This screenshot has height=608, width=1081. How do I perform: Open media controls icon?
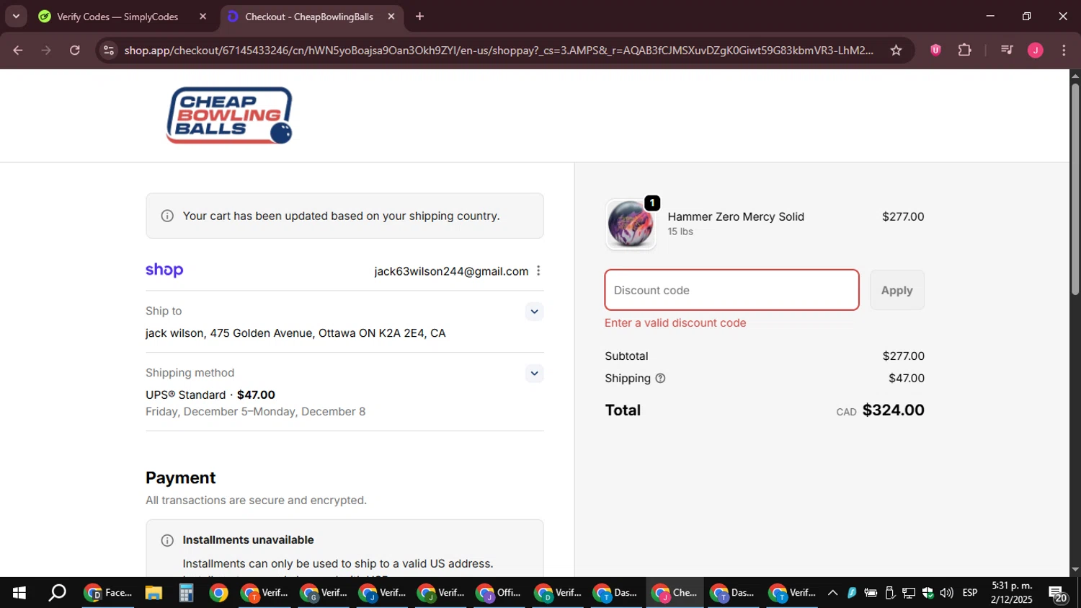(1007, 50)
